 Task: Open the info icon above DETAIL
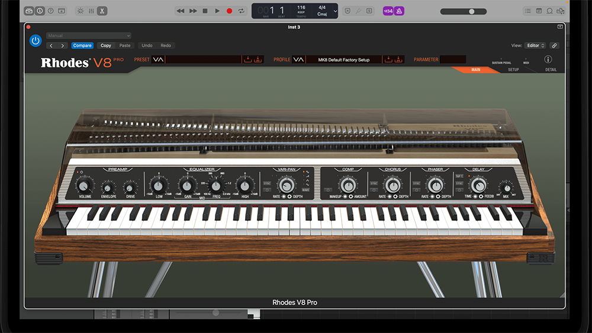point(548,59)
